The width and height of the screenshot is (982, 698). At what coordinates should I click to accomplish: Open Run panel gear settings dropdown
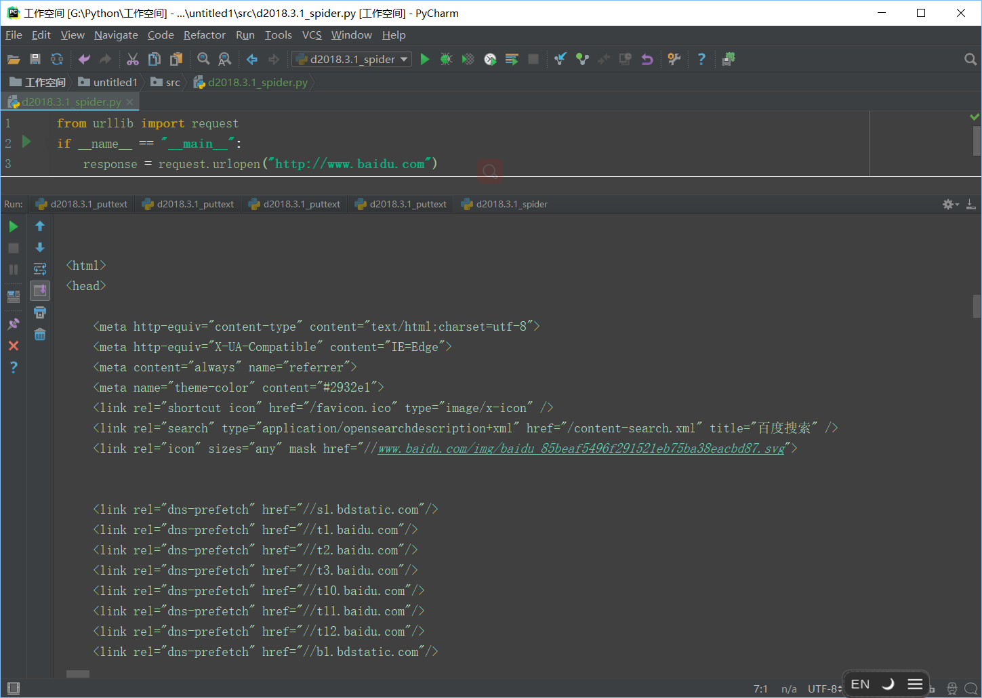[x=950, y=204]
